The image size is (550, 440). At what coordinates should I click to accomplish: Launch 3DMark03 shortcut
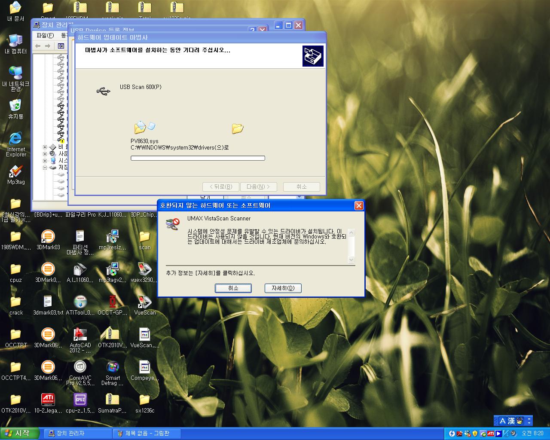tap(48, 240)
